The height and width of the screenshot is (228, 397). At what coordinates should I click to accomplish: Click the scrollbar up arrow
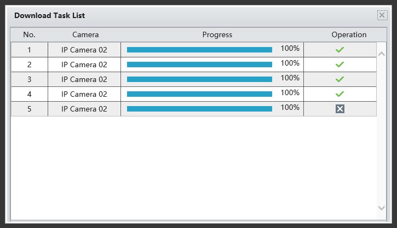tap(381, 54)
